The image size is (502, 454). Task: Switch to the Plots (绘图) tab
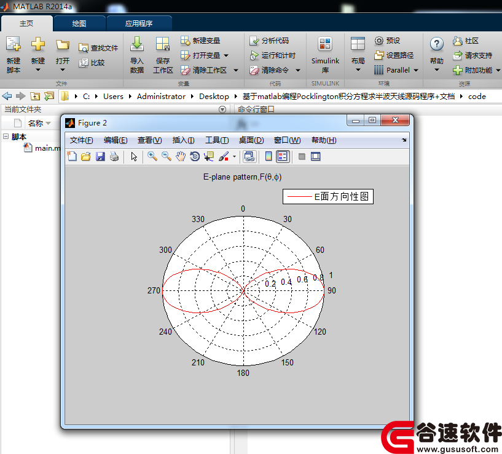[x=79, y=23]
